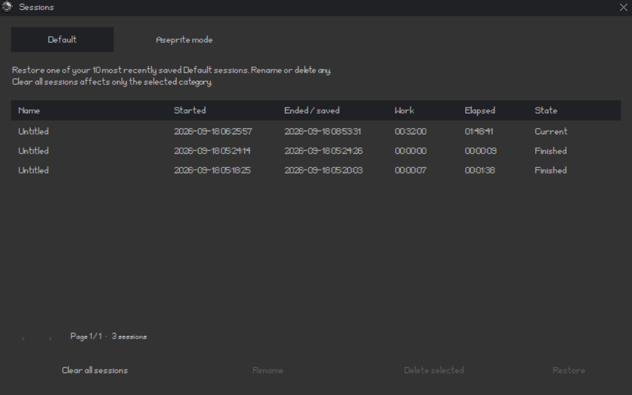Sort by the Elapsed column header
Image resolution: width=632 pixels, height=395 pixels.
click(x=480, y=111)
